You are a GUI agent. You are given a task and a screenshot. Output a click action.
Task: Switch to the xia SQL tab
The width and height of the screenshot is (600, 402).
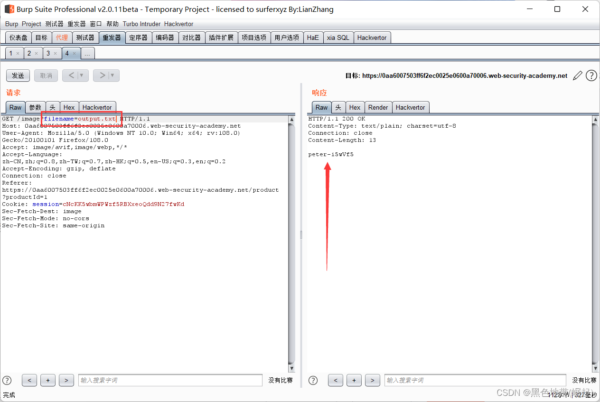[338, 37]
